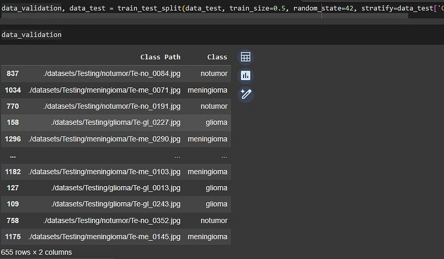Select the Te-me_0103.jpg path cell
The image size is (444, 259).
coord(105,172)
